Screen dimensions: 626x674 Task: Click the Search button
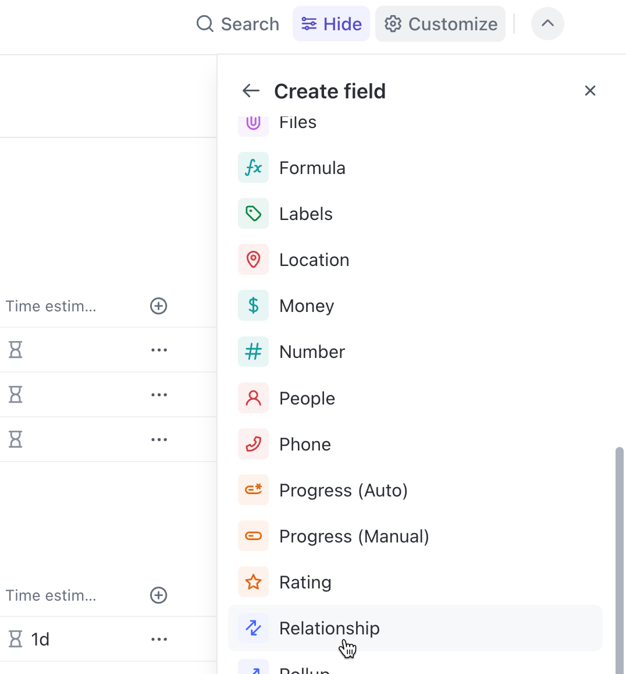(238, 24)
